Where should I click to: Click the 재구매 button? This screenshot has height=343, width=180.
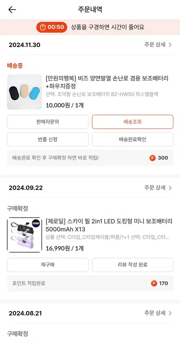48,265
